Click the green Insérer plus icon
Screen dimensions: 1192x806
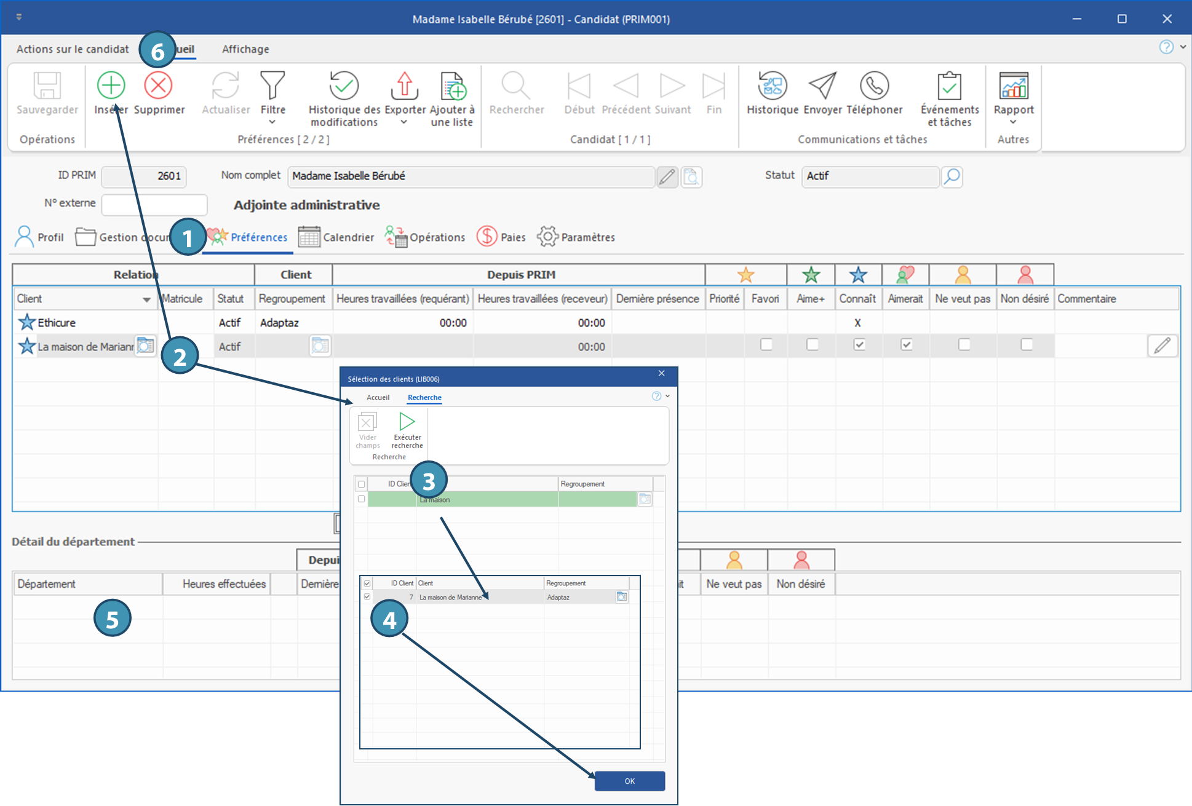pos(111,85)
